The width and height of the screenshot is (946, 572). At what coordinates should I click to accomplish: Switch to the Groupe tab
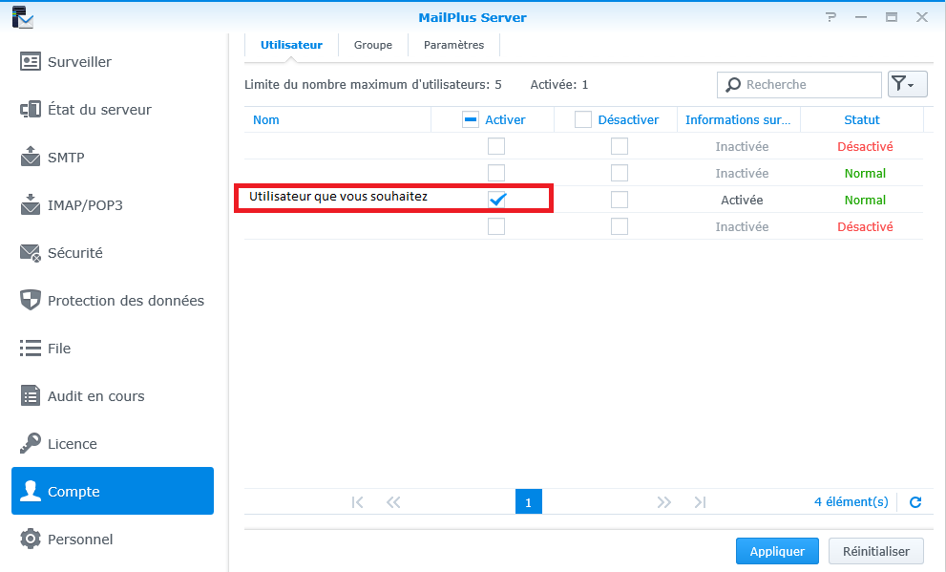(x=373, y=45)
